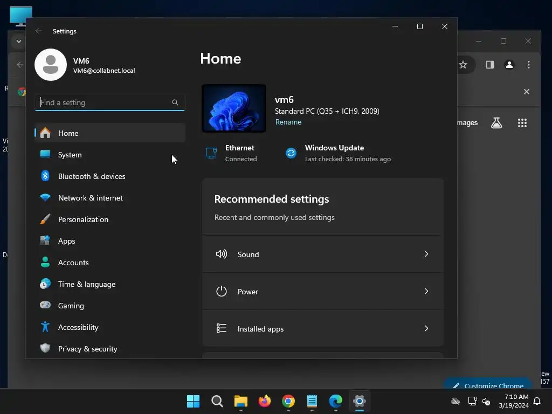The image size is (552, 414).
Task: Click the Rename link for vm6
Action: tap(288, 122)
